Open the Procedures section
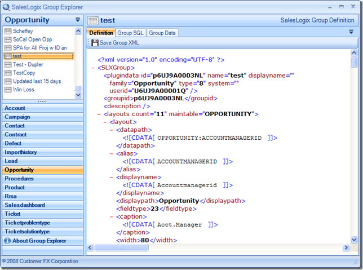The image size is (363, 270). click(43, 179)
